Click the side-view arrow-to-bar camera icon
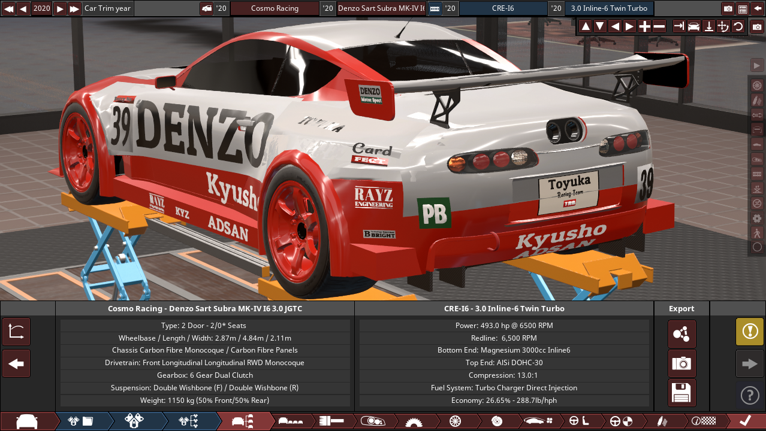766x431 pixels. coord(679,26)
